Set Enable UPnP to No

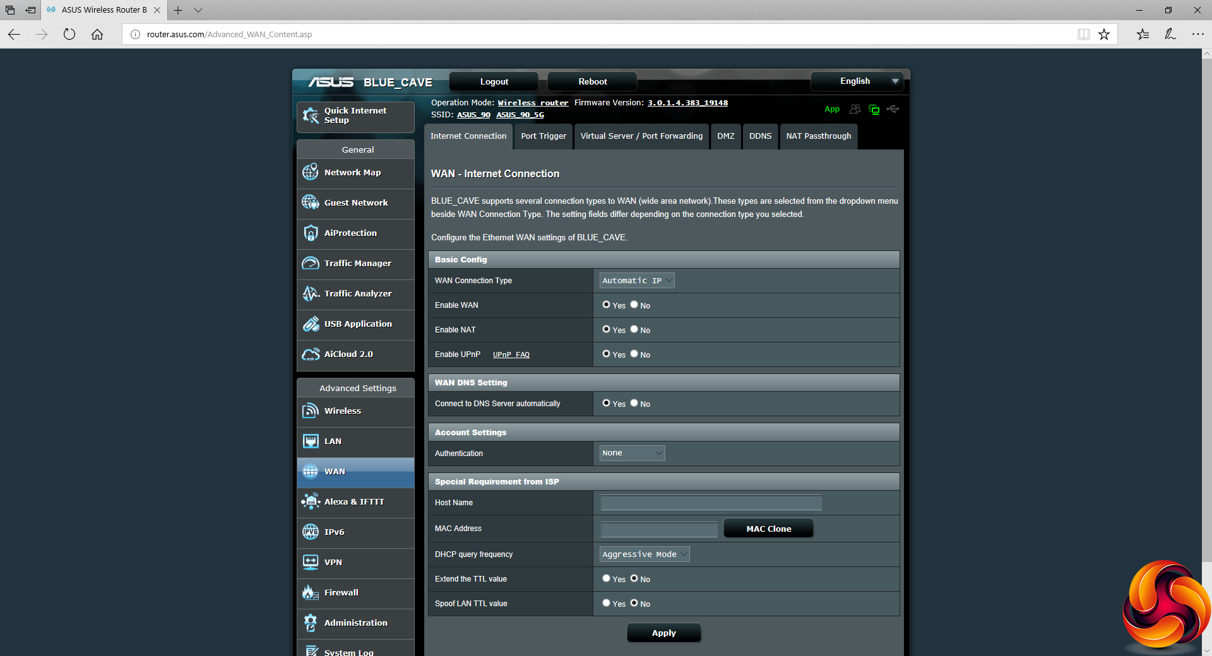(634, 354)
